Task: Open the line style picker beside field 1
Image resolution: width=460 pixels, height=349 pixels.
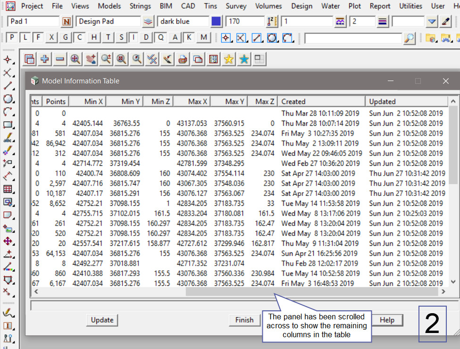Action: pyautogui.click(x=340, y=22)
